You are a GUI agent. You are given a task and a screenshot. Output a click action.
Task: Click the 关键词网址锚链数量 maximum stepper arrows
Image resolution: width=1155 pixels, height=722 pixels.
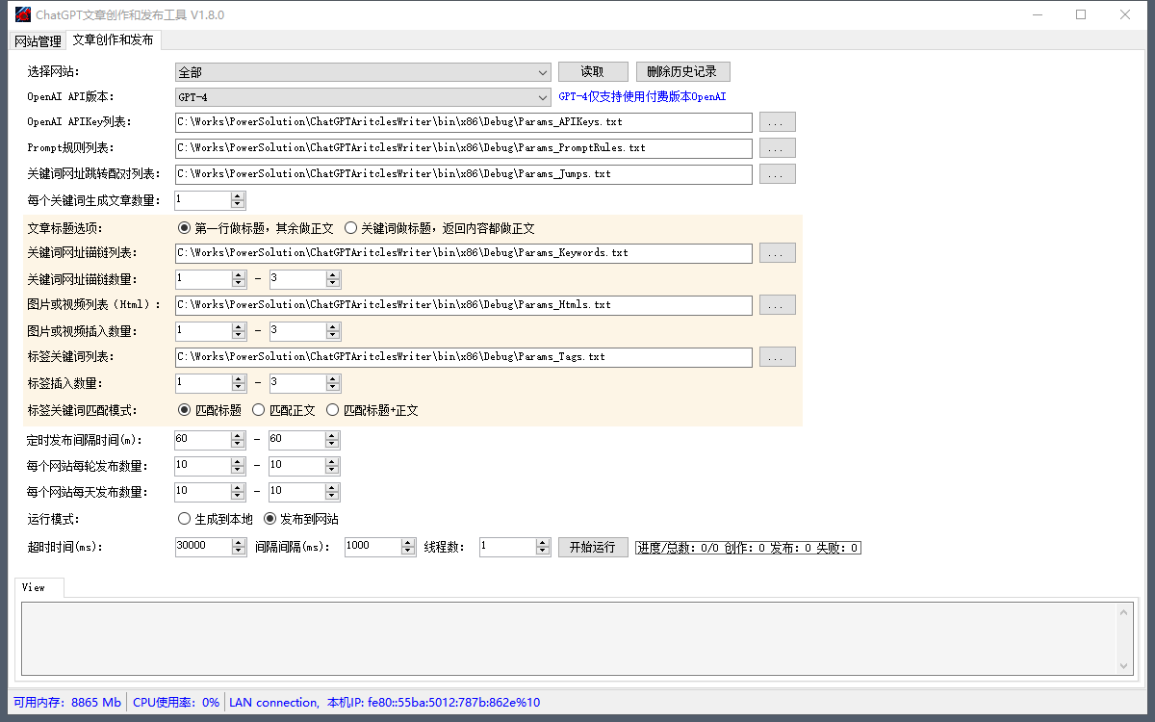[333, 279]
